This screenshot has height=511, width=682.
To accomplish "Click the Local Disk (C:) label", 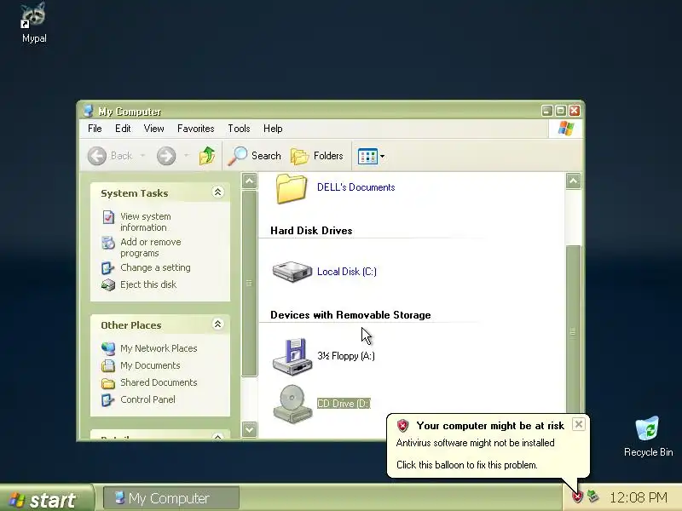I will (347, 272).
